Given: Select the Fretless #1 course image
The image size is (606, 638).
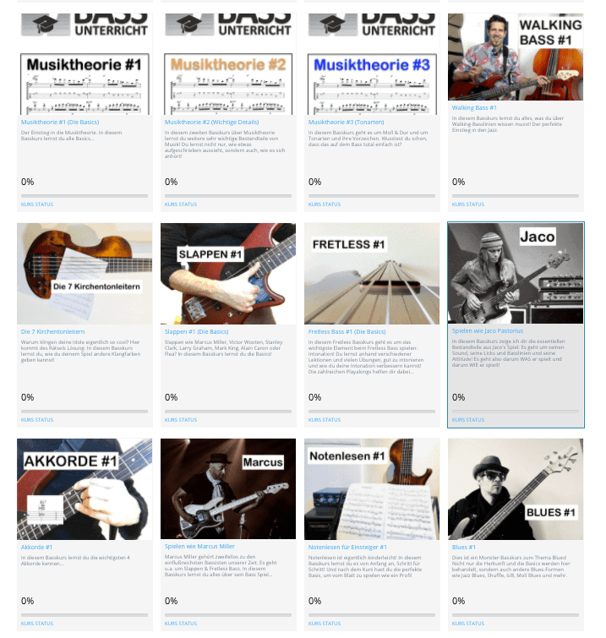Looking at the screenshot, I should point(372,274).
